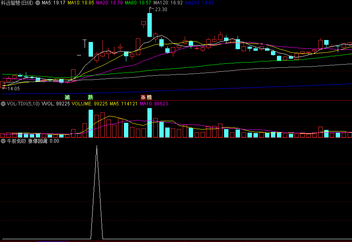Viewport: 352px width, 242px height.
Task: Open the dropdown beside 科远智慧(日线) title
Action: (x=38, y=3)
